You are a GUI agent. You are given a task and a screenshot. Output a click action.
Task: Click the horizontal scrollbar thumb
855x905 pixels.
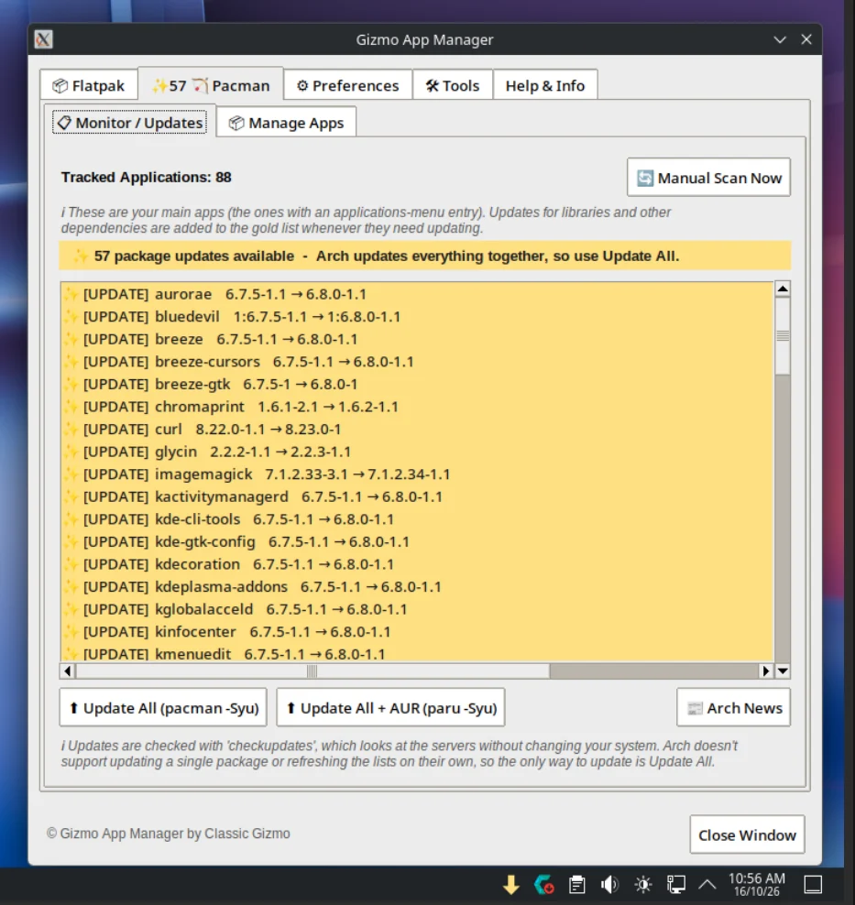coord(312,671)
